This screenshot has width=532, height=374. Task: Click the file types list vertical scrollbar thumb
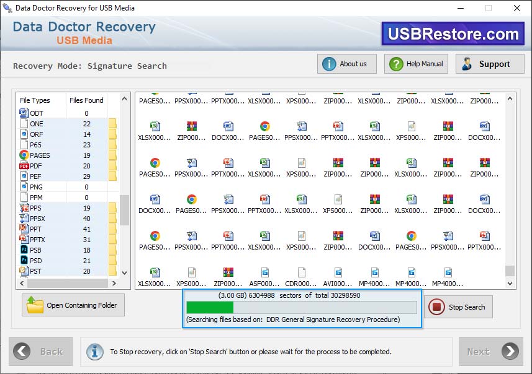(125, 210)
